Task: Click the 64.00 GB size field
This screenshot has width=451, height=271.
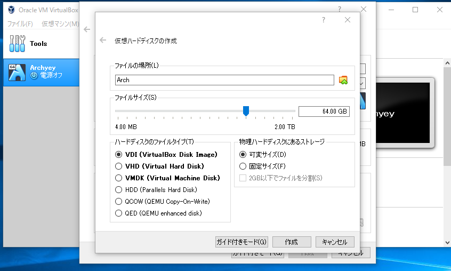Action: pos(324,111)
